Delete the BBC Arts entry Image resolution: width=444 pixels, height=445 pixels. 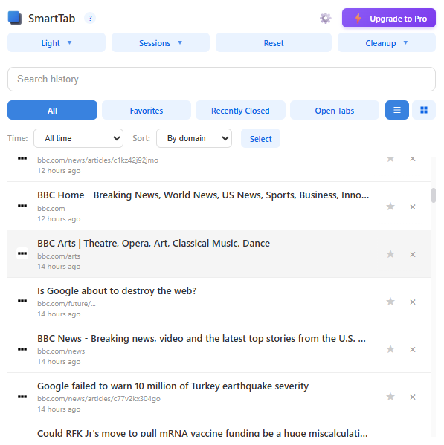click(x=413, y=254)
